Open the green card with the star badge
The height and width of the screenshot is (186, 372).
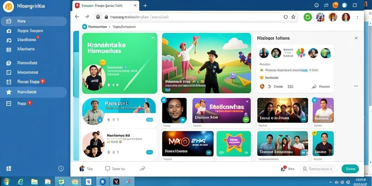click(234, 144)
